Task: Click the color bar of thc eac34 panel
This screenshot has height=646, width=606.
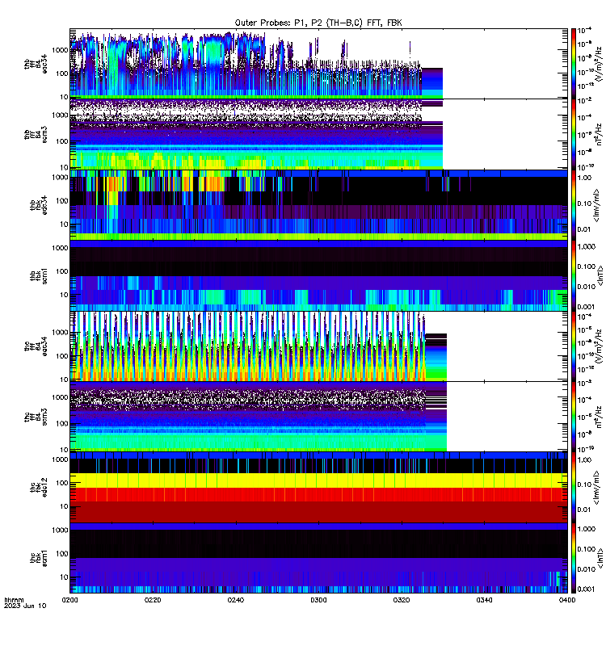Action: tap(573, 346)
